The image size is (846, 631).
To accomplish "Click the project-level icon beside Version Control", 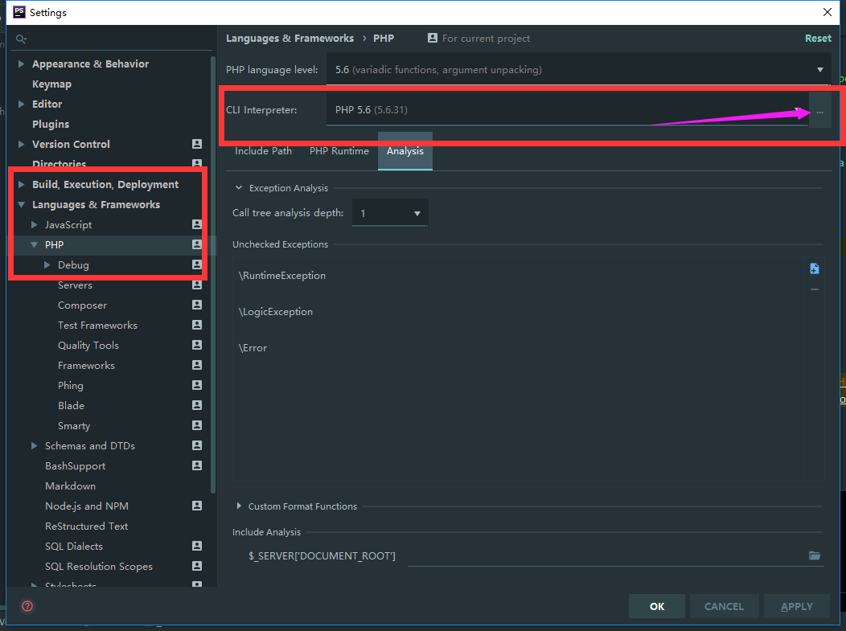I will point(197,144).
